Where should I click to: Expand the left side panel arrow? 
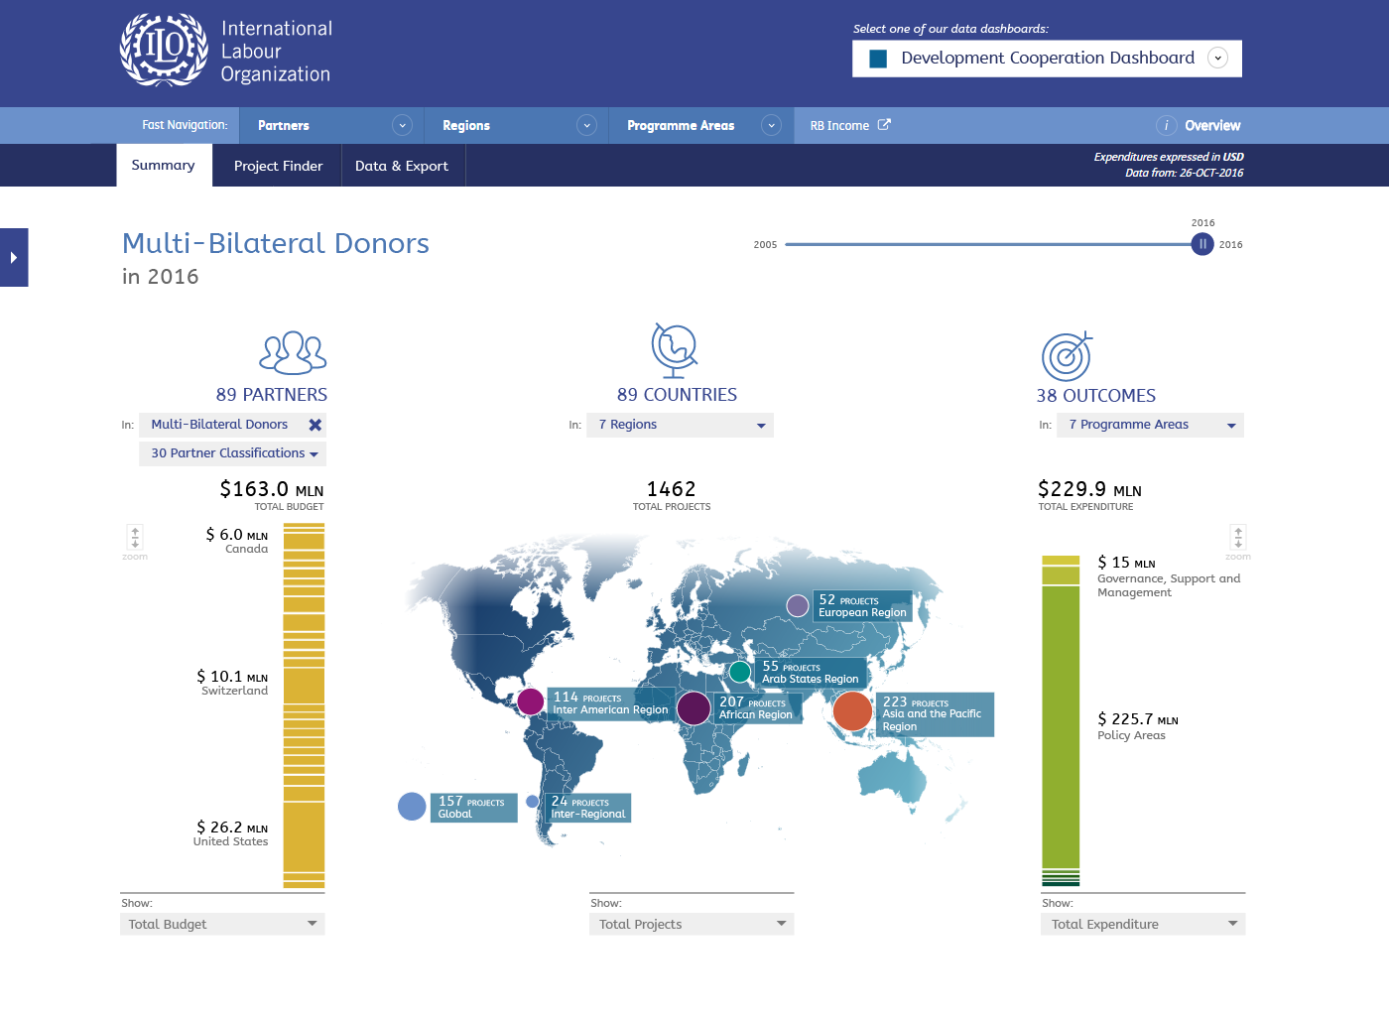pyautogui.click(x=14, y=258)
